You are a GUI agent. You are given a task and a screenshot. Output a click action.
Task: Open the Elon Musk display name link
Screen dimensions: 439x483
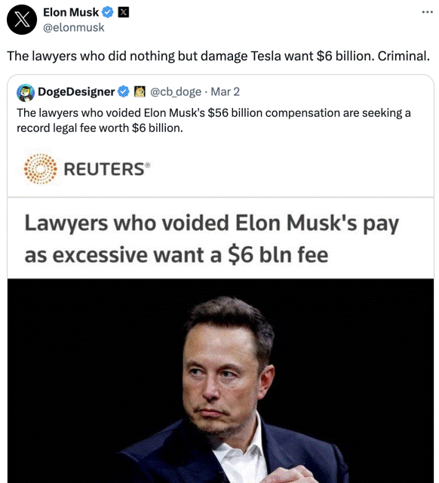point(71,12)
